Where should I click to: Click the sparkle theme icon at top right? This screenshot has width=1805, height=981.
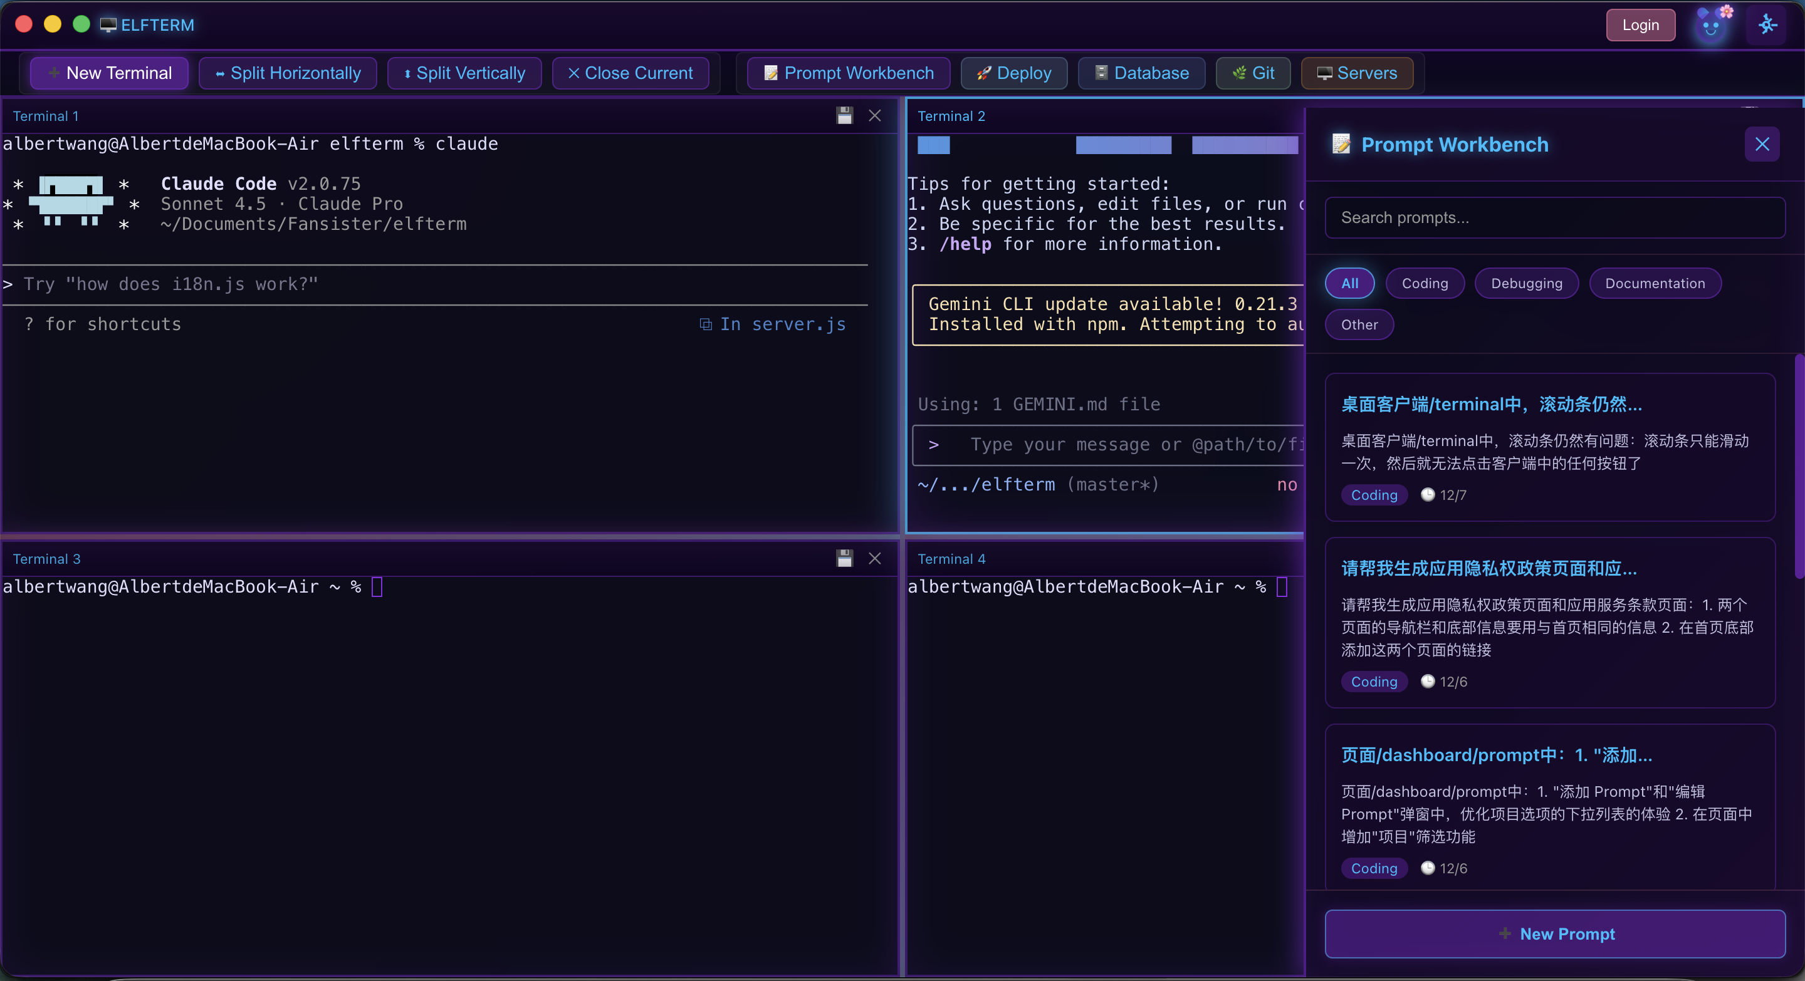pyautogui.click(x=1767, y=25)
